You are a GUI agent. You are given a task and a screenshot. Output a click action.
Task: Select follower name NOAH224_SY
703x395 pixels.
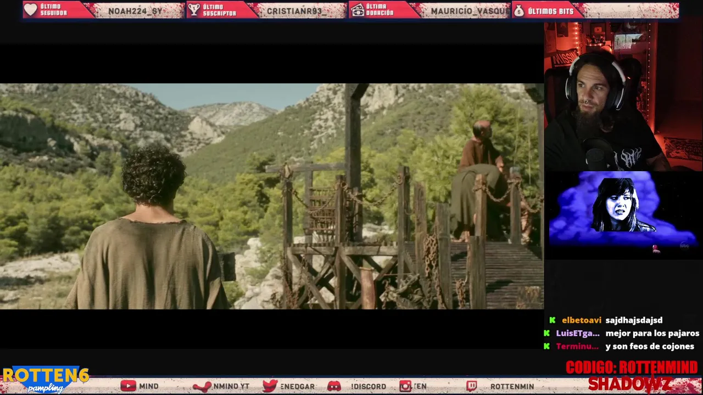coord(135,11)
